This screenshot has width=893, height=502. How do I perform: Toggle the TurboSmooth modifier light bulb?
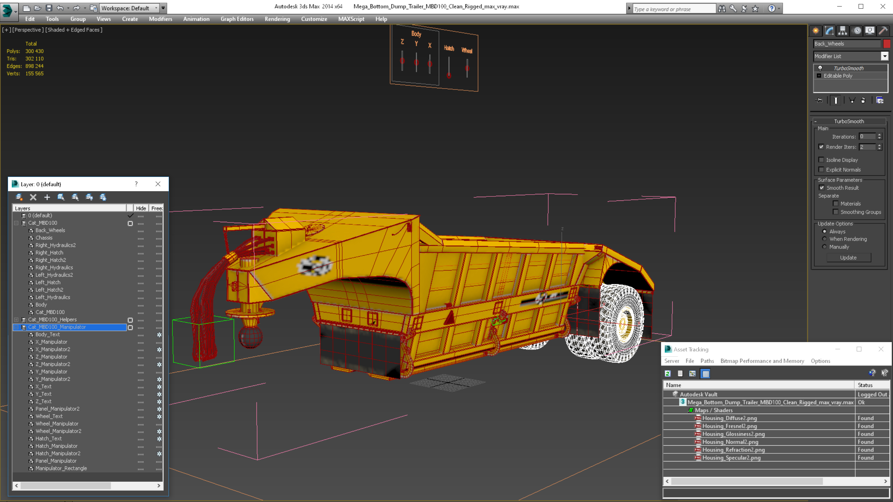[x=820, y=68]
